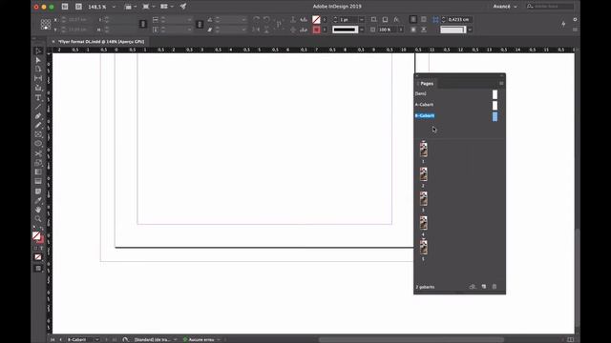This screenshot has width=611, height=343.
Task: Select the Gradient Feather tool
Action: click(x=38, y=182)
